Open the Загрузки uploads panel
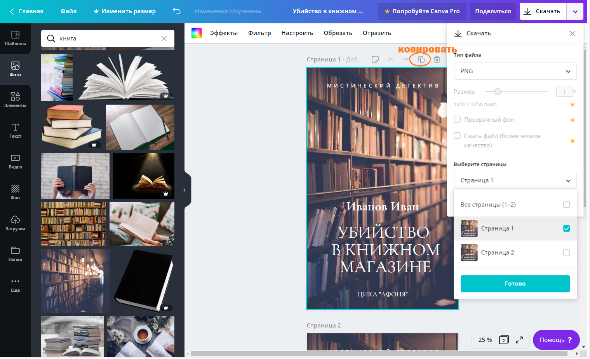 click(x=15, y=223)
